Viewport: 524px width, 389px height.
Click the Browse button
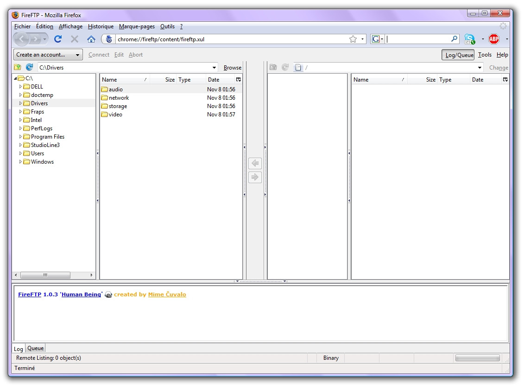233,68
